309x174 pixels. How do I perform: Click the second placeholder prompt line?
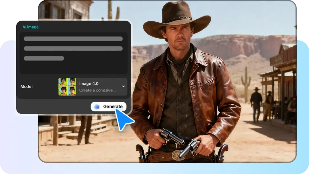(x=73, y=49)
